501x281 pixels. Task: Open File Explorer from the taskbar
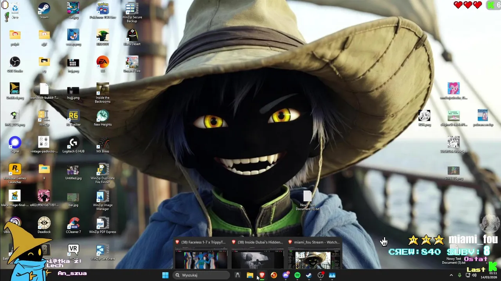coord(250,275)
